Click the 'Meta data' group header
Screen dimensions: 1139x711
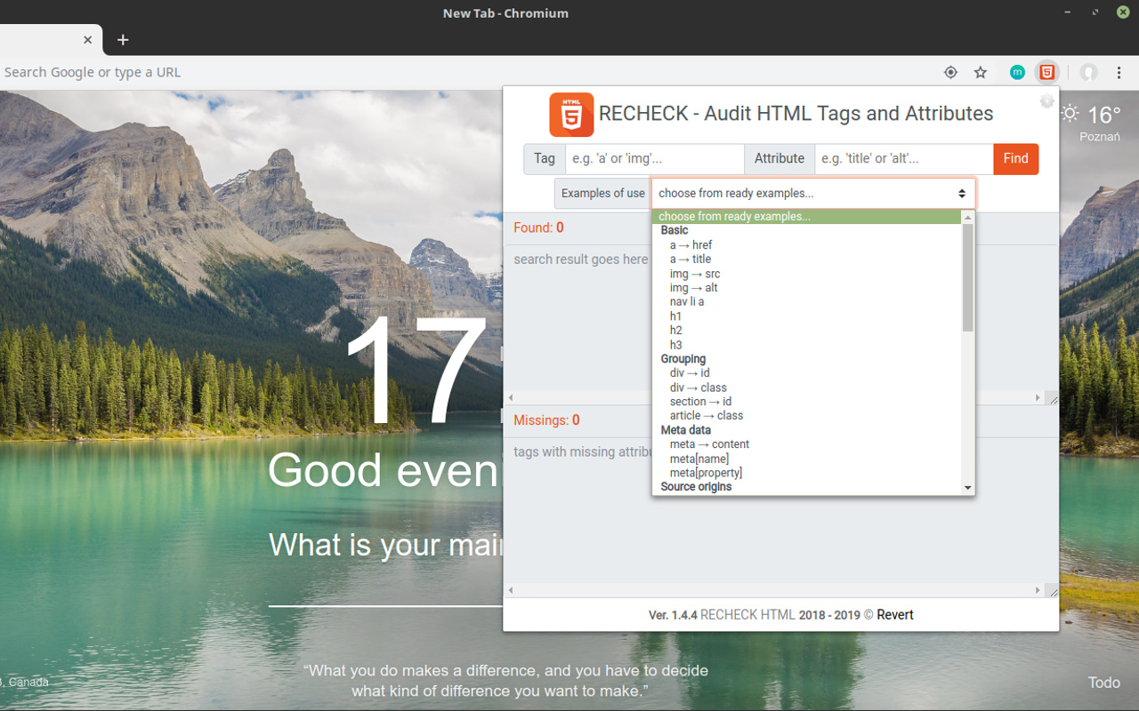coord(686,430)
